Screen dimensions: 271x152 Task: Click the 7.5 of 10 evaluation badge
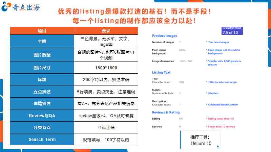tap(232, 31)
